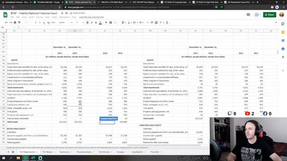Click the Create filter icon

(x=161, y=22)
